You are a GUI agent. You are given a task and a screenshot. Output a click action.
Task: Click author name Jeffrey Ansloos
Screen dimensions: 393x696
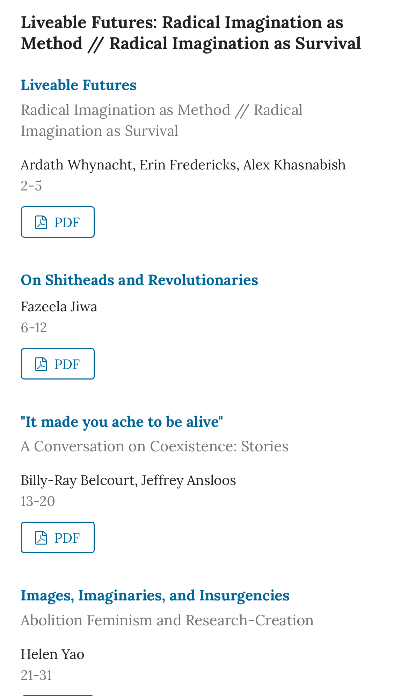189,480
